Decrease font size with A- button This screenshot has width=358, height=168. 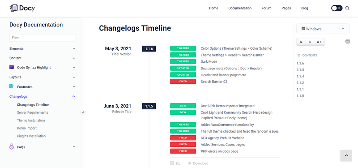click(301, 42)
